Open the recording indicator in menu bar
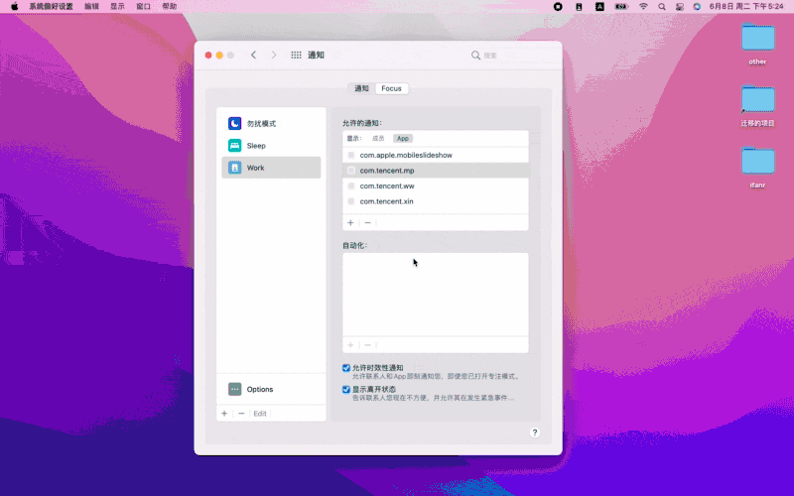Viewport: 794px width, 496px height. 558,7
